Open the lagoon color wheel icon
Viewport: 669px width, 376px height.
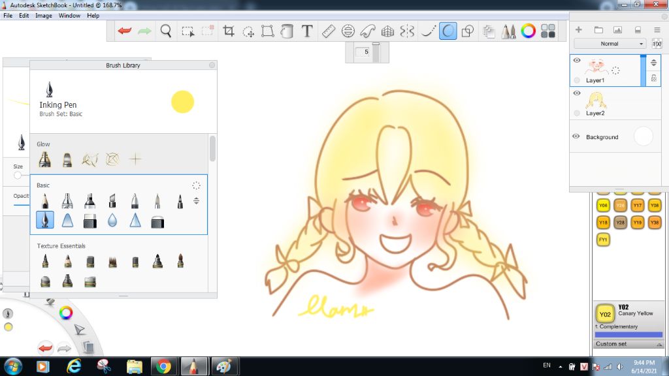66,313
